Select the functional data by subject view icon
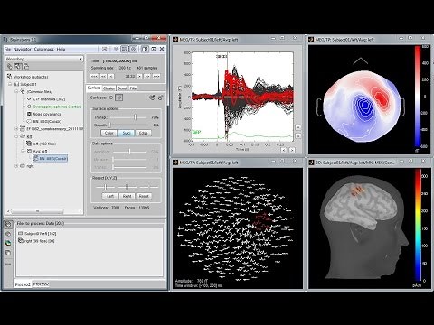Viewport: 434px width, 325px height. pos(18,67)
